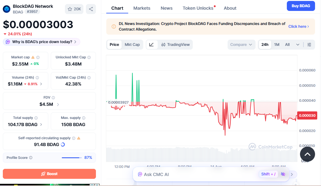Click the 0.00003927 open price label

pyautogui.click(x=118, y=102)
